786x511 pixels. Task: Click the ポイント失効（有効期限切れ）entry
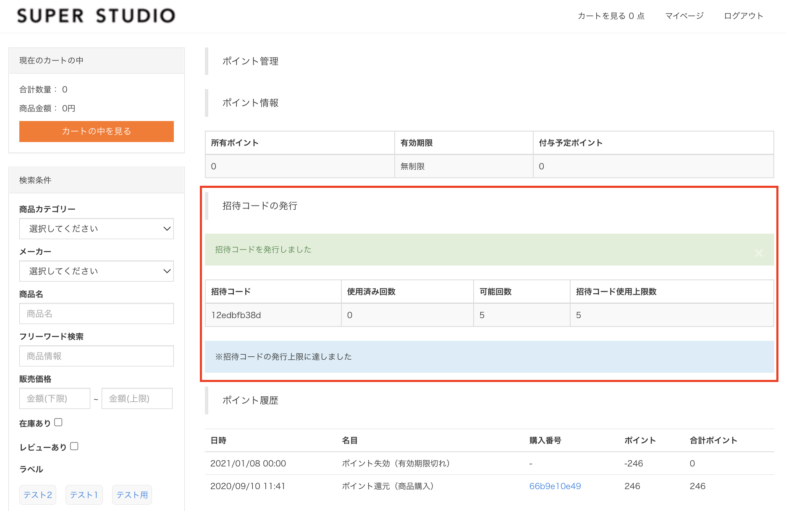click(x=396, y=464)
